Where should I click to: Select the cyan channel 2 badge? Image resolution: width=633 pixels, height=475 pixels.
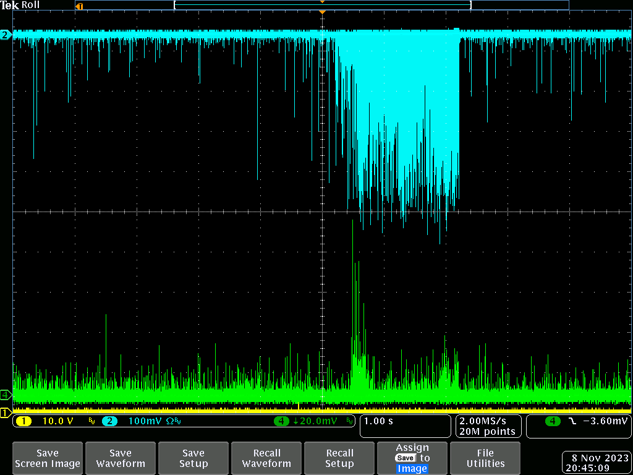[x=109, y=421]
